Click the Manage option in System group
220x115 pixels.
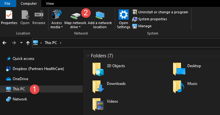pyautogui.click(x=142, y=26)
